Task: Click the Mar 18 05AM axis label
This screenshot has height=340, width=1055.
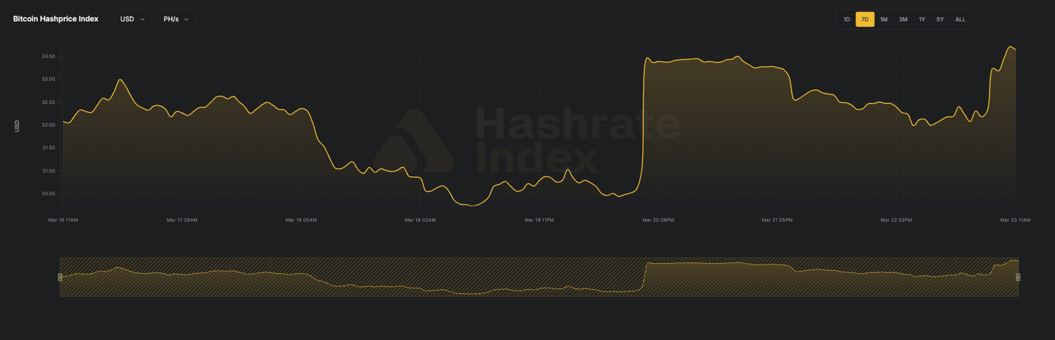Action: click(x=301, y=220)
